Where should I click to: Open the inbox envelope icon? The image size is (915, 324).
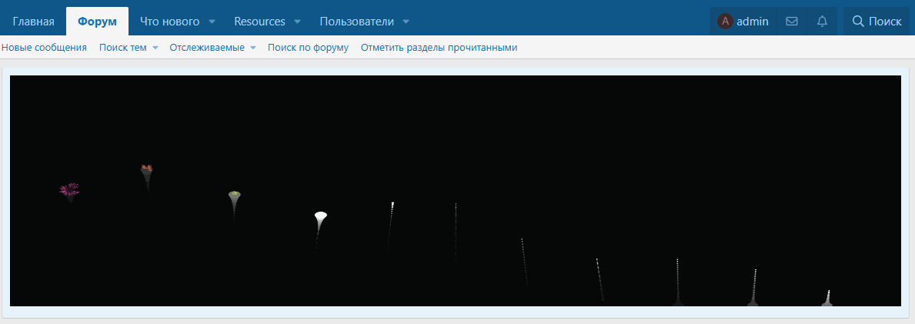pos(791,22)
